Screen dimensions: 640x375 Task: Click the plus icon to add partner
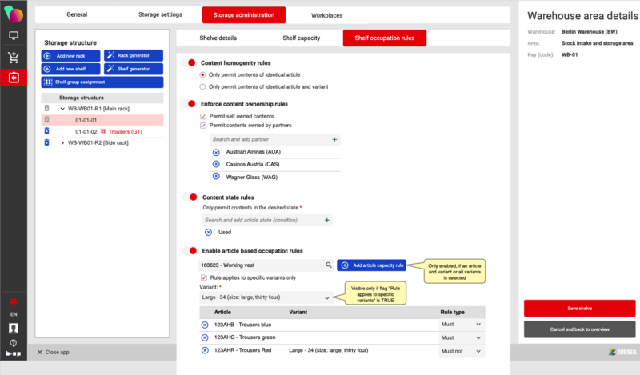[334, 139]
